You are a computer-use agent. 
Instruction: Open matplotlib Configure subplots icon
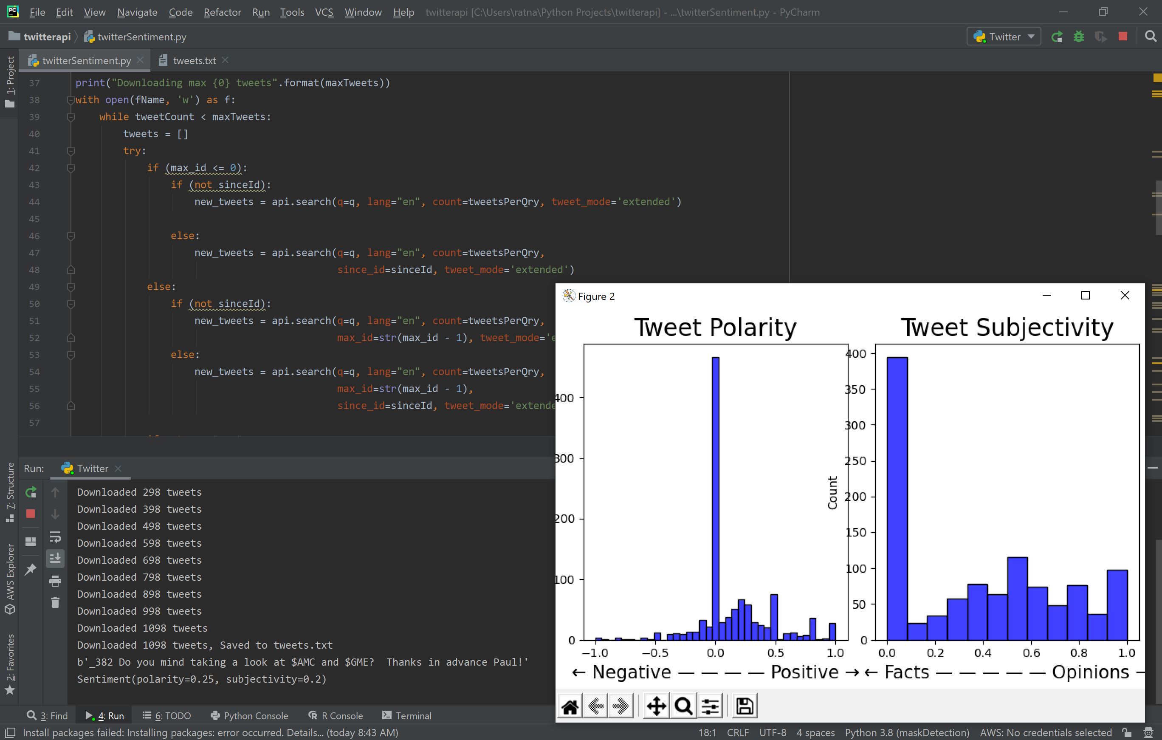click(711, 707)
